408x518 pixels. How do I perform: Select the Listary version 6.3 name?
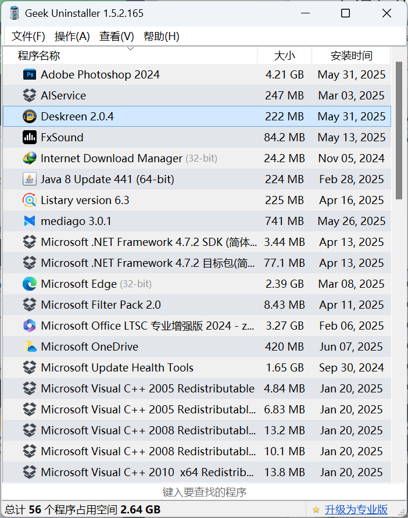[x=85, y=200]
